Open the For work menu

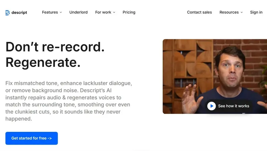click(103, 12)
